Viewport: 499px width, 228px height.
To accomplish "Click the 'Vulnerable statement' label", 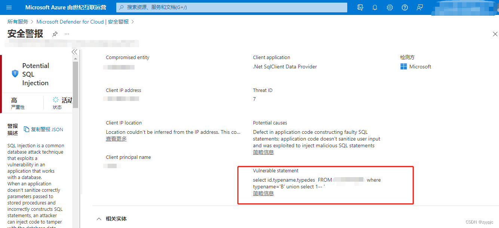I will [275, 170].
